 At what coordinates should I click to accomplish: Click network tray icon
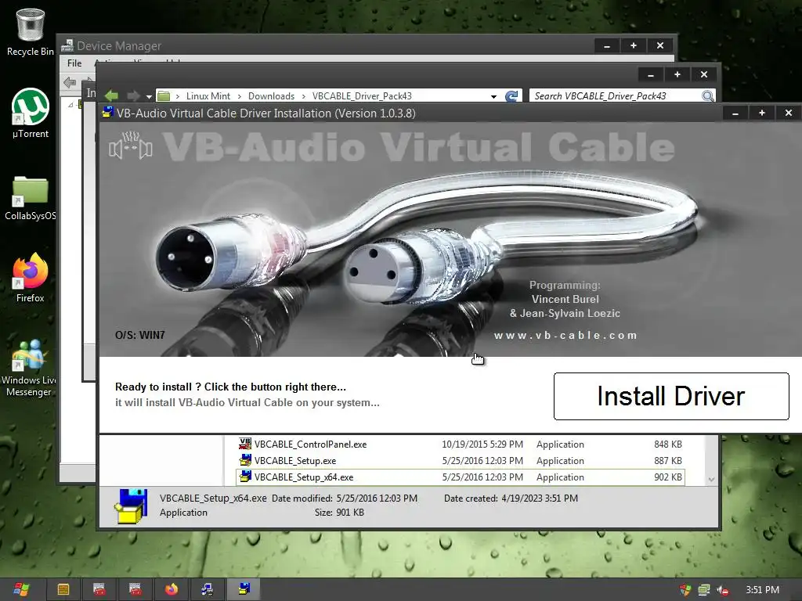click(704, 590)
